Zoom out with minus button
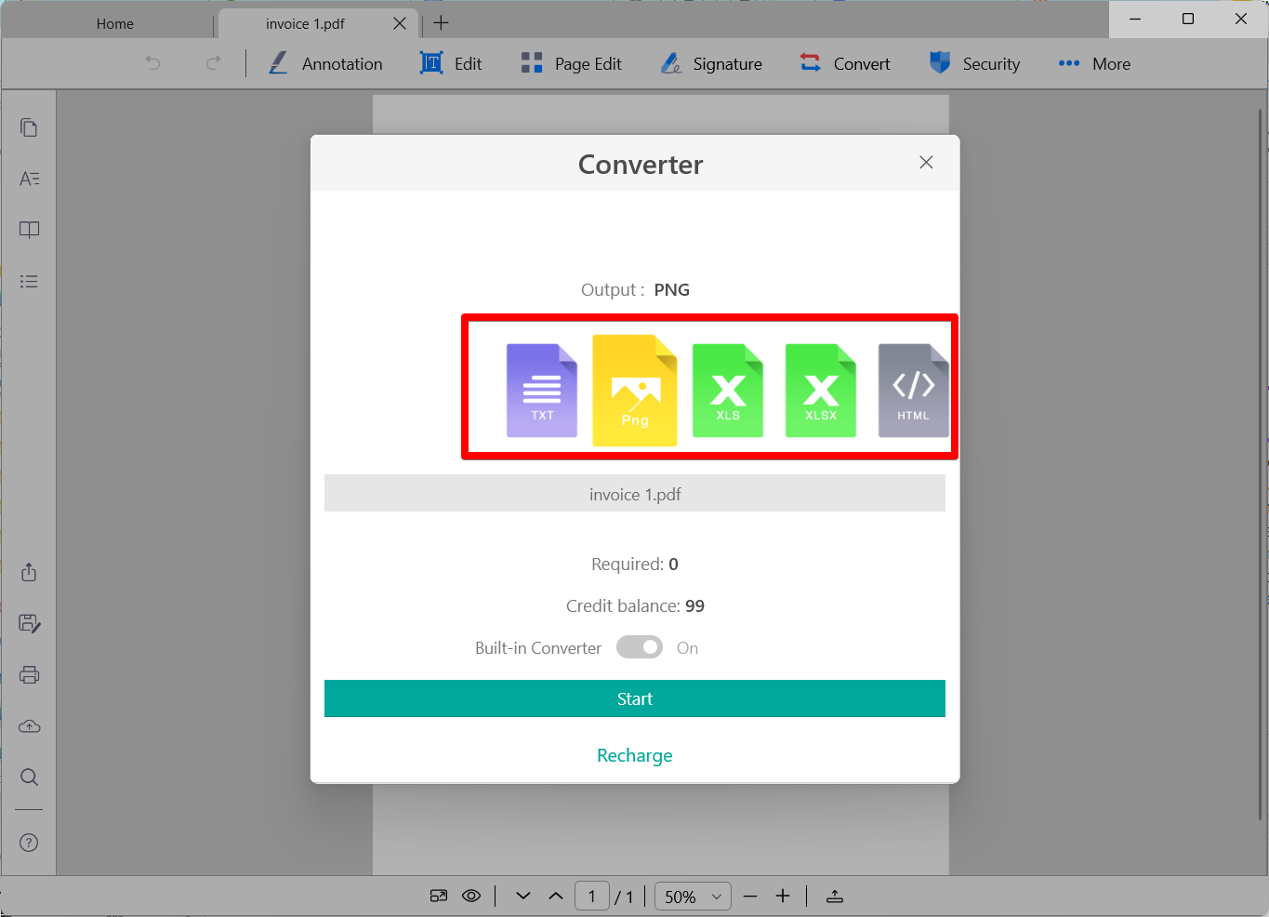Viewport: 1269px width, 917px height. tap(751, 896)
